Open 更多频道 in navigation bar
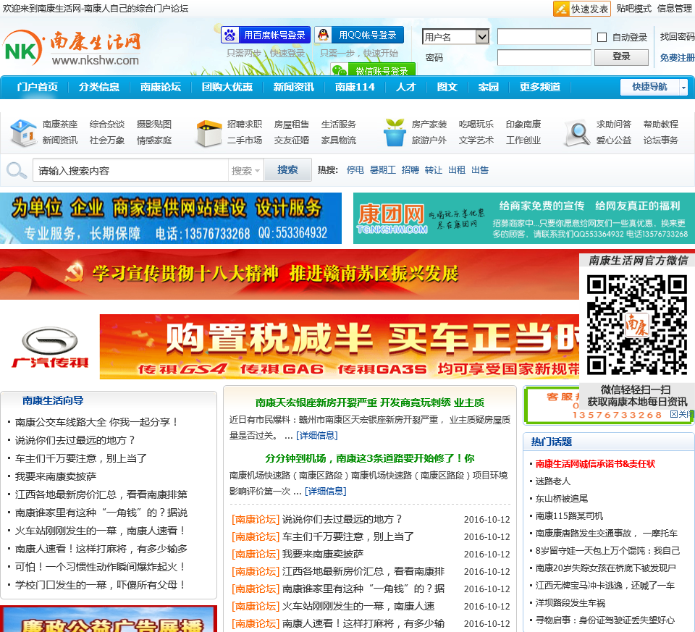Screen dimensions: 695x632 coord(539,87)
